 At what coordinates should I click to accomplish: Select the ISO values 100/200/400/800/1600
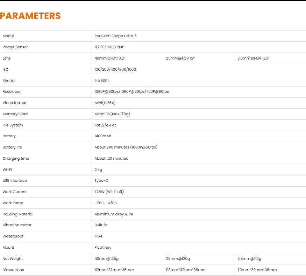(115, 69)
